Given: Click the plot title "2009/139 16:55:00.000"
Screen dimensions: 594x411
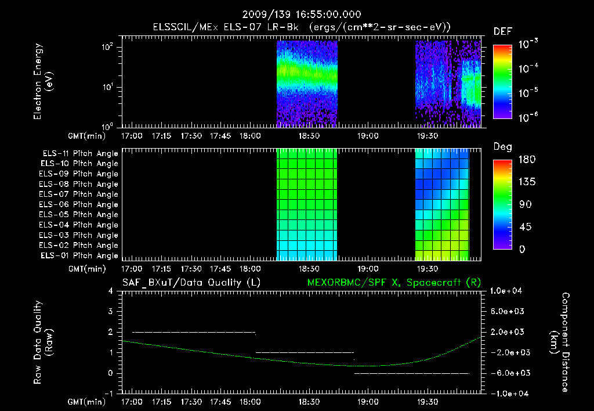Looking at the screenshot, I should tap(302, 15).
